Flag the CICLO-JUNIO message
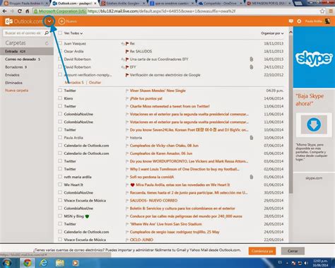The height and width of the screenshot is (268, 335). pyautogui.click(x=127, y=240)
